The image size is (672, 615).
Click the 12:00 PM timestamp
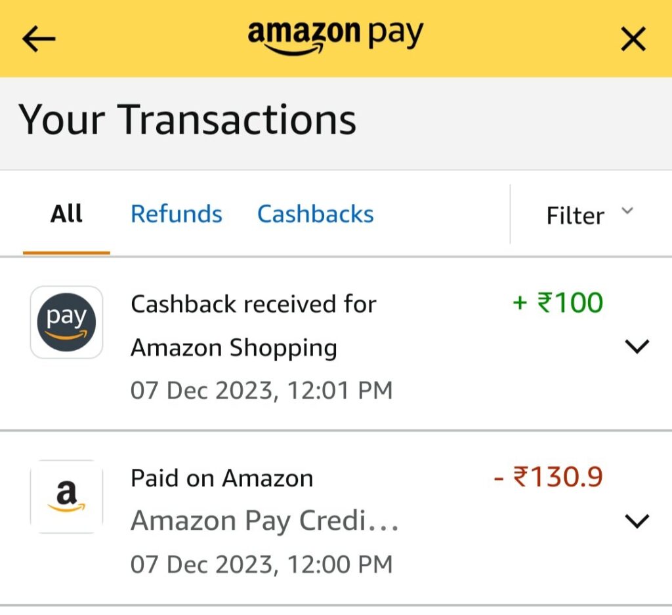[261, 565]
